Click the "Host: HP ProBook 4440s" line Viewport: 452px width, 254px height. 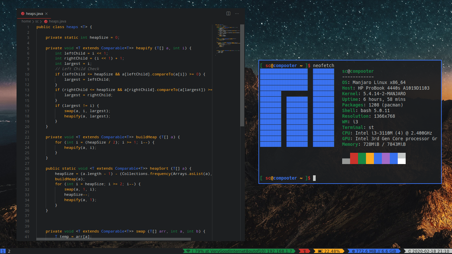[x=386, y=88]
